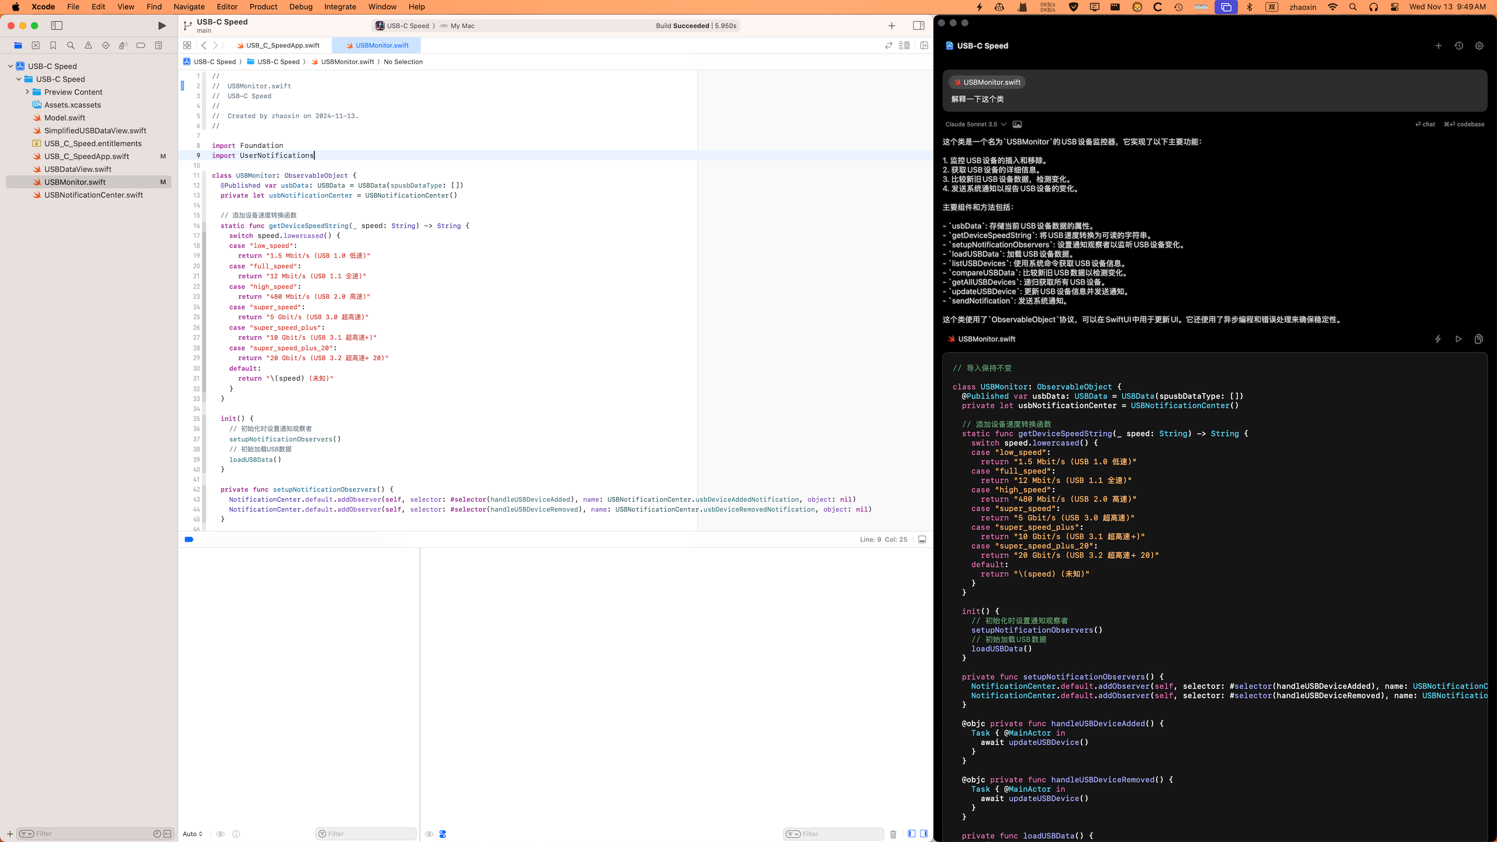This screenshot has width=1497, height=842.
Task: Send with the codebase context button
Action: point(1464,124)
